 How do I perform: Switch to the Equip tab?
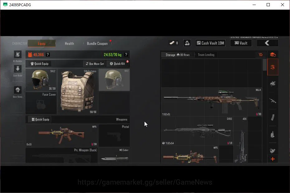(42, 44)
